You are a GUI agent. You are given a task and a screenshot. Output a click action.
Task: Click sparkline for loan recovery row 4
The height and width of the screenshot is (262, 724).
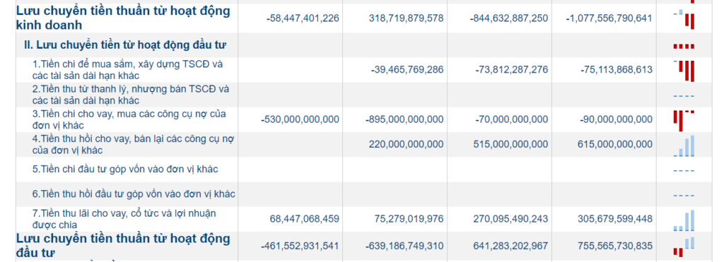tap(684, 145)
